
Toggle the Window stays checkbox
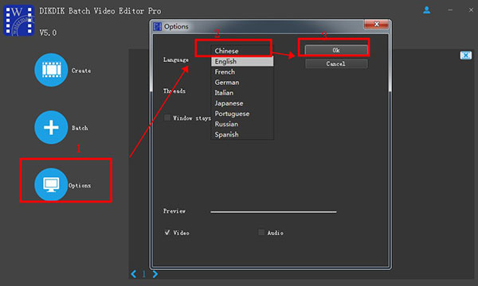[x=167, y=118]
